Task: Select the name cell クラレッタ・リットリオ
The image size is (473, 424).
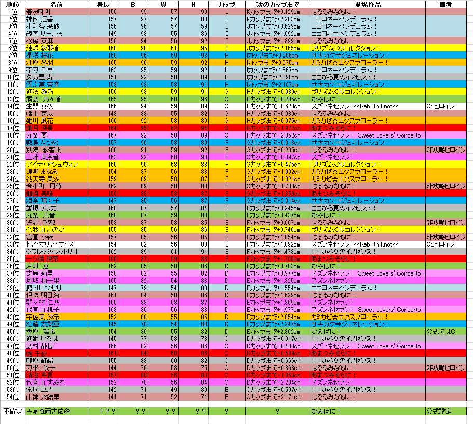Action: pyautogui.click(x=57, y=252)
